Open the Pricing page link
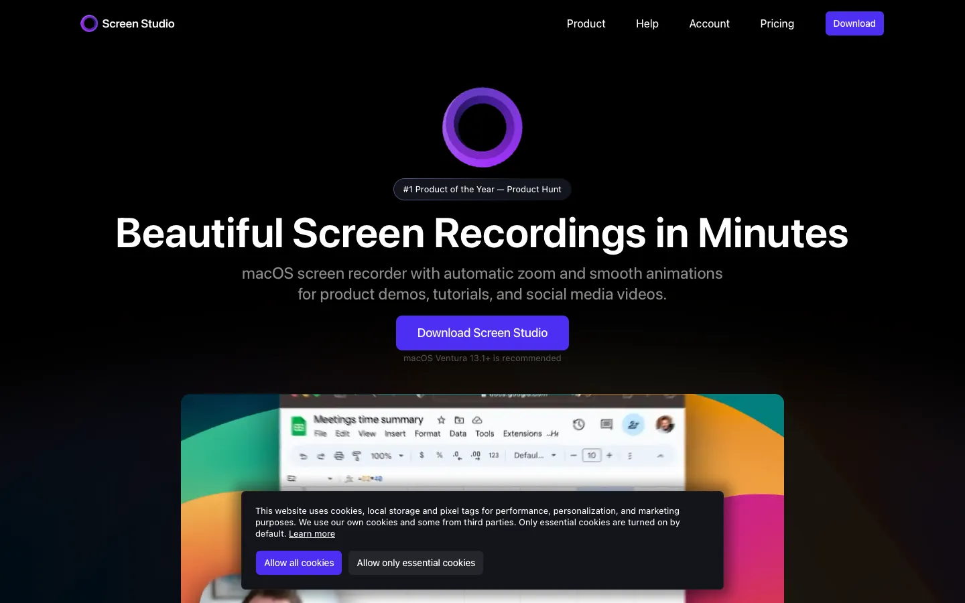Image resolution: width=965 pixels, height=603 pixels. coord(777,23)
